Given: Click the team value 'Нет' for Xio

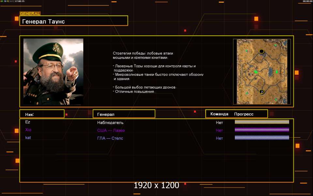Looking at the screenshot, I should [219, 130].
